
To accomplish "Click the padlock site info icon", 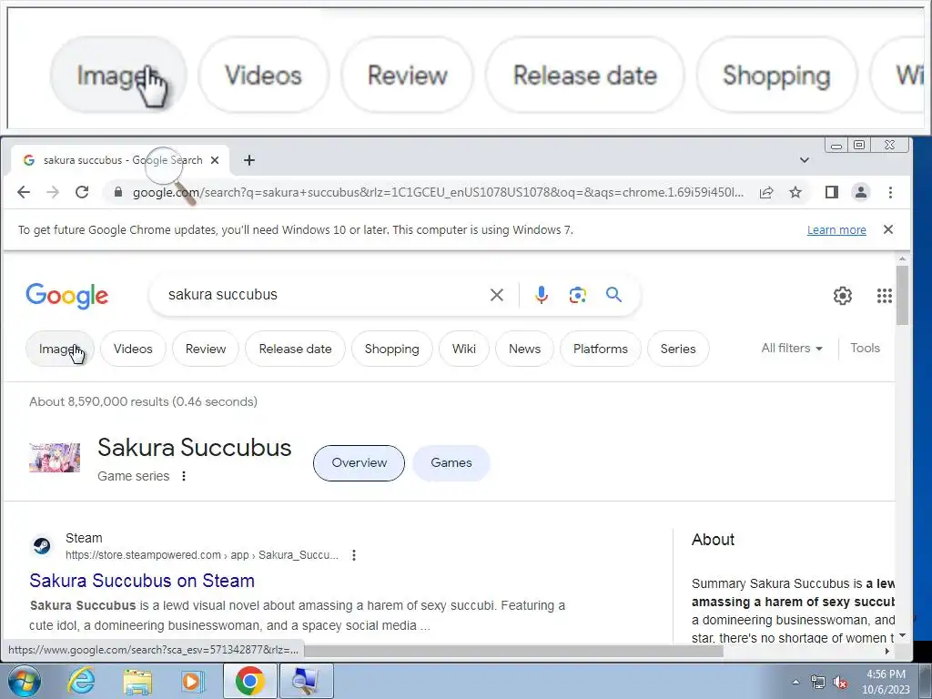I will point(118,192).
